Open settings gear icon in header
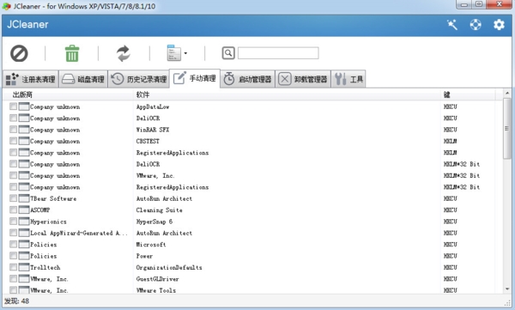The height and width of the screenshot is (310, 515). [499, 25]
